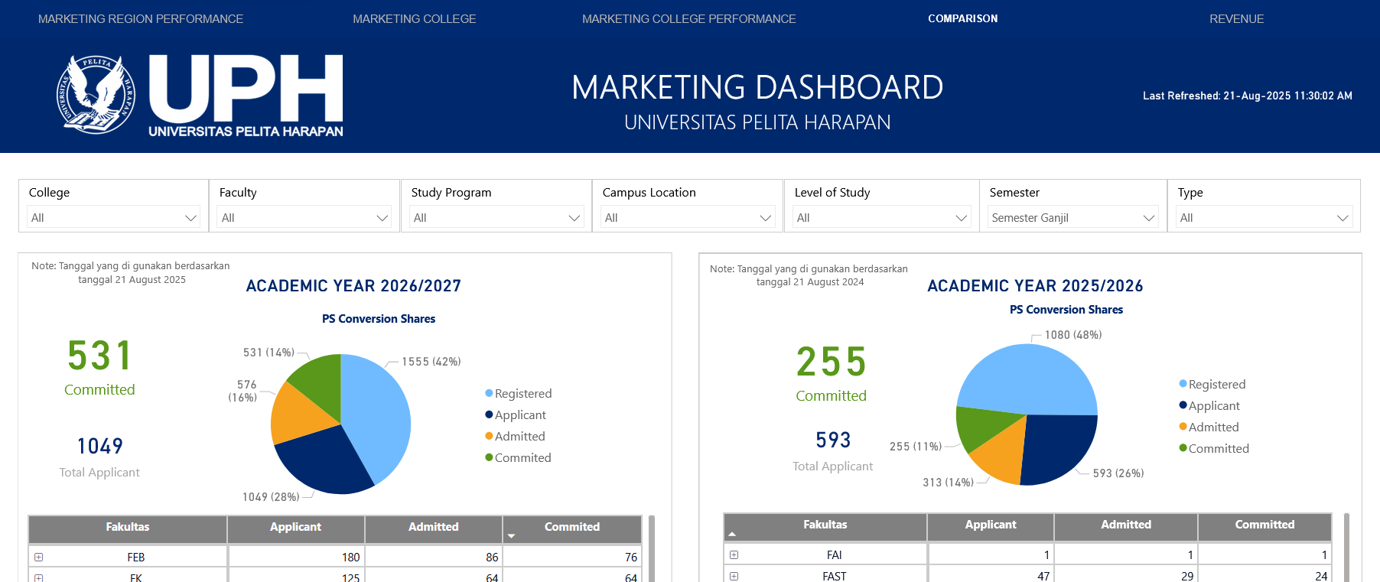This screenshot has width=1380, height=582.
Task: Open the Semester Ganjil dropdown
Action: (1072, 217)
